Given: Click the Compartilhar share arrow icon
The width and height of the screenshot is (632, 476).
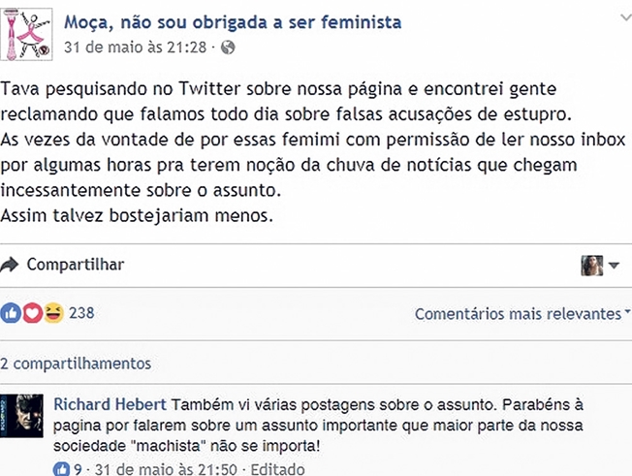Looking at the screenshot, I should 10,265.
